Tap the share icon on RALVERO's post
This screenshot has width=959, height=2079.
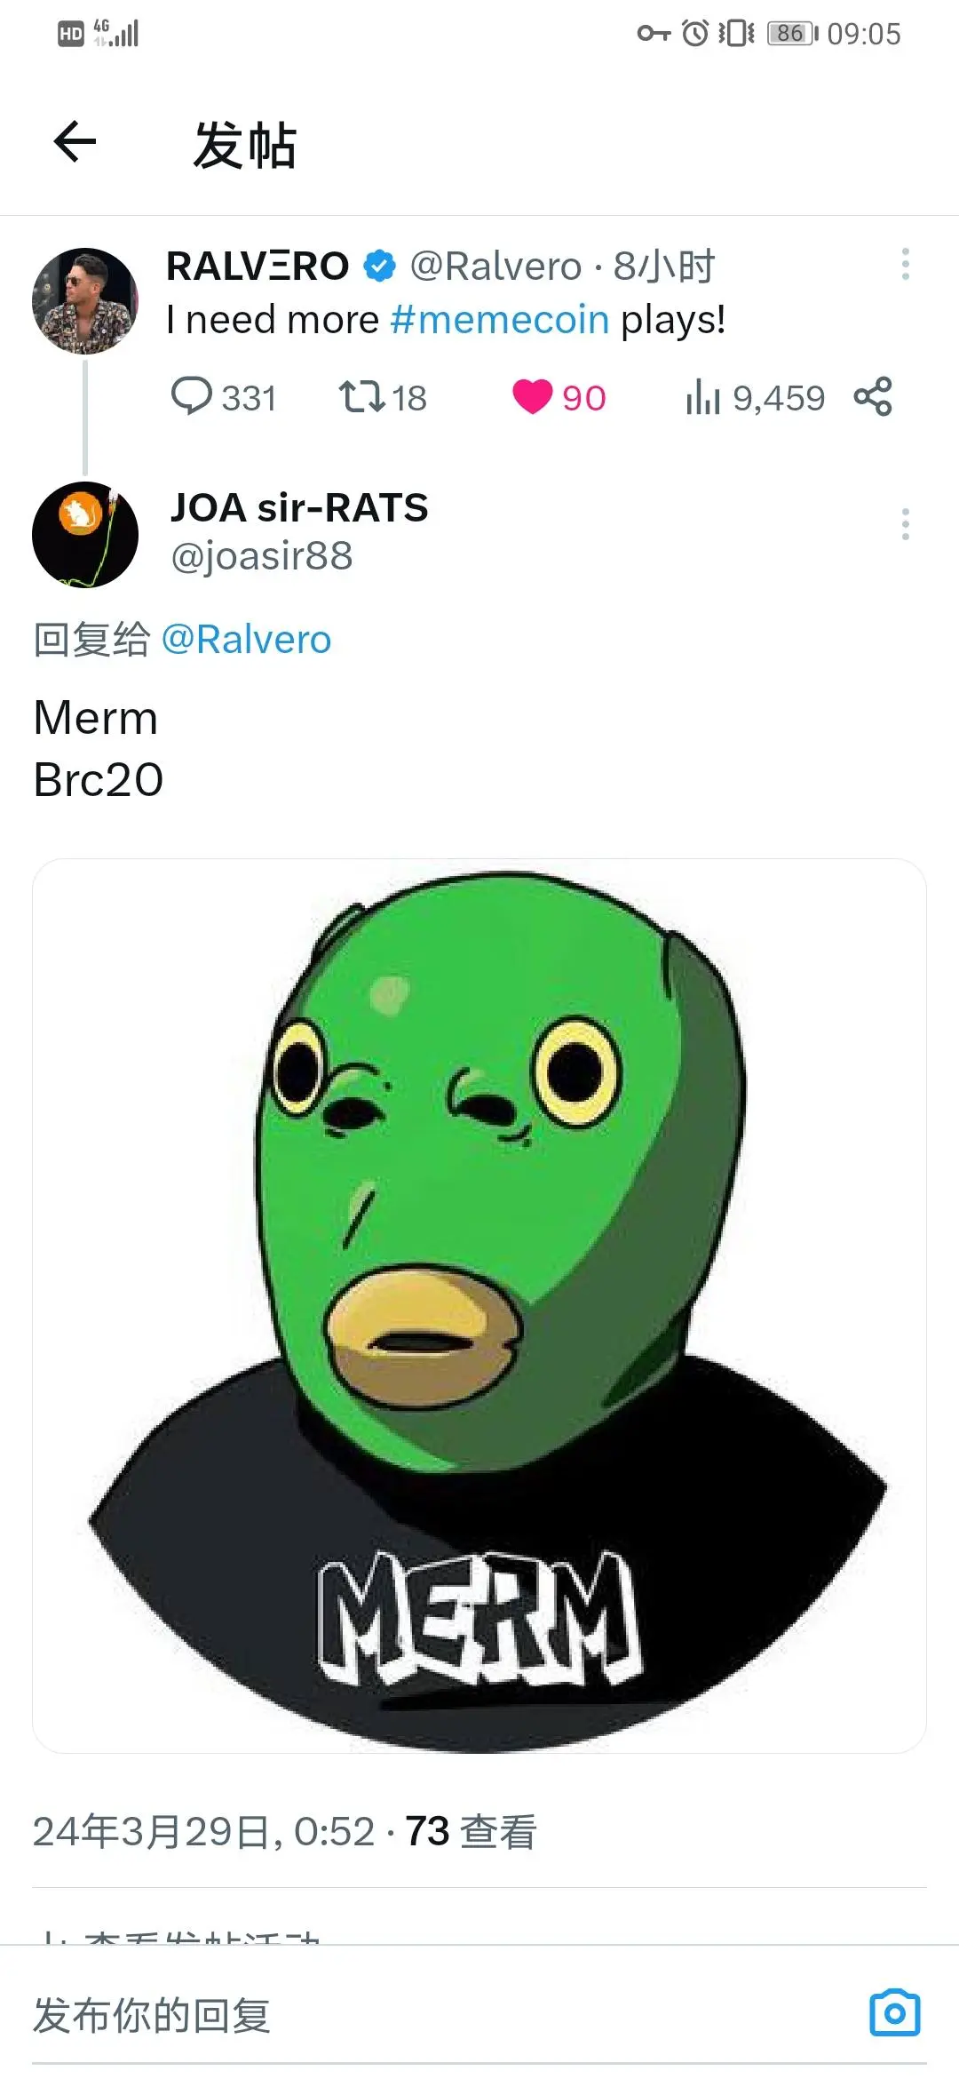873,396
